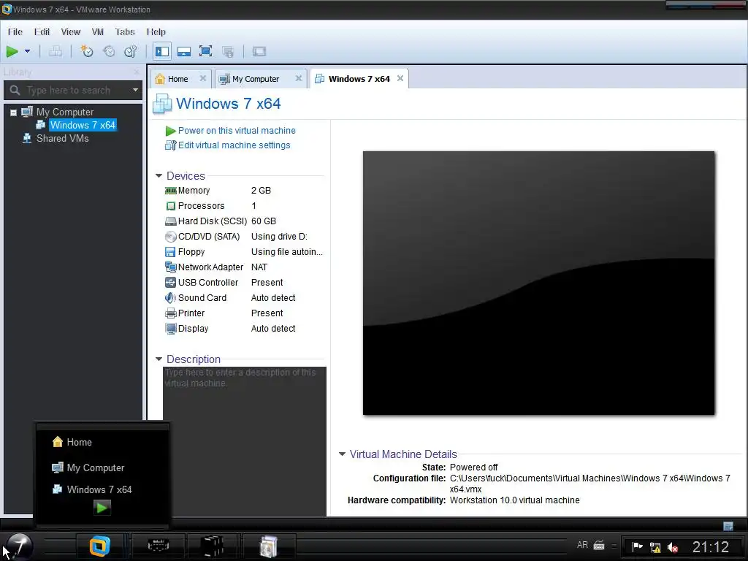Toggle the thumbnail bar view
The image size is (748, 561).
point(183,51)
